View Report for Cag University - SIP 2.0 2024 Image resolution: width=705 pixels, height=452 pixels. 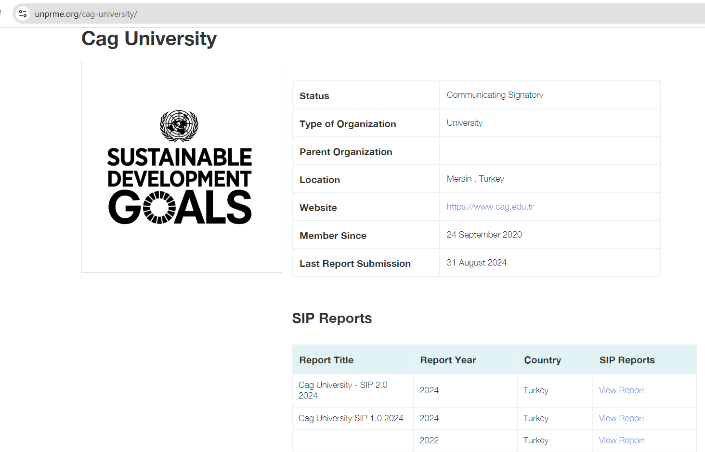pyautogui.click(x=621, y=390)
